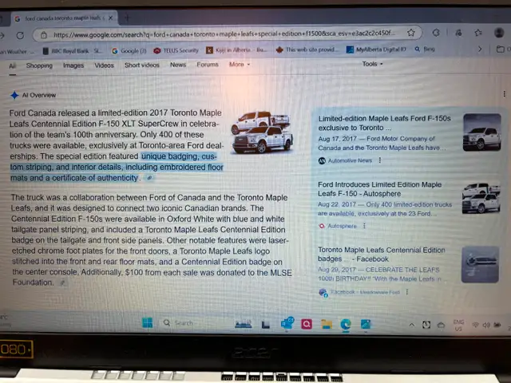511x383 pixels.
Task: Click the site info lock icon in address bar
Action: pos(44,35)
